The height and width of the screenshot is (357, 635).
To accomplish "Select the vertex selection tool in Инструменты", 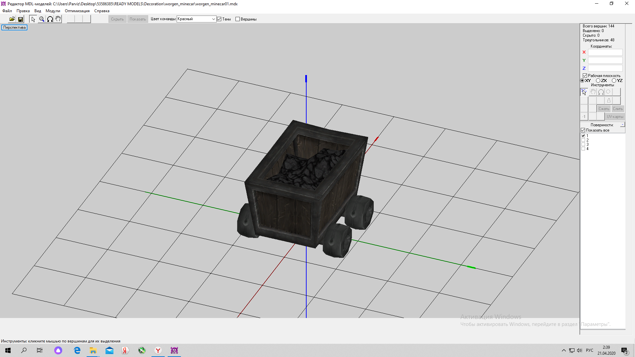I will point(584,92).
